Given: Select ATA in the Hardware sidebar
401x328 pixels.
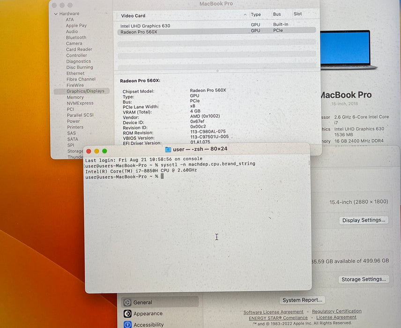Looking at the screenshot, I should pos(69,20).
